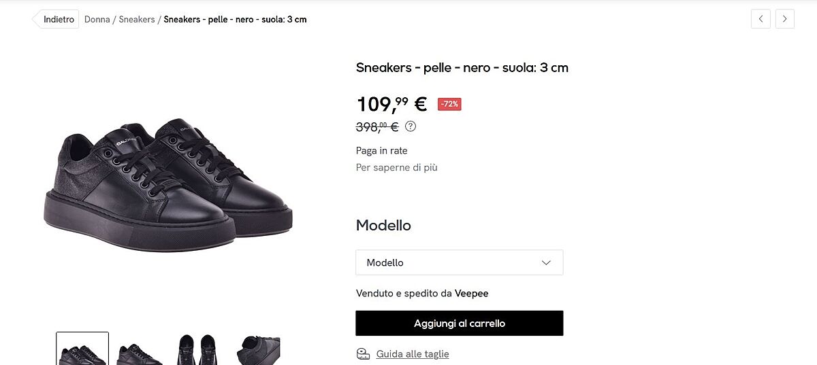Click the red -72% discount badge
This screenshot has width=817, height=365.
449,104
